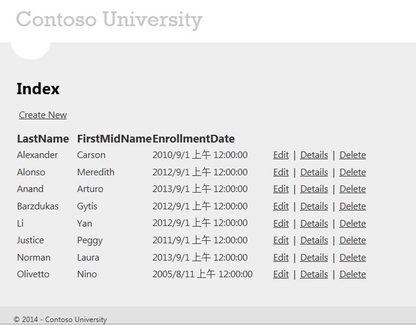The image size is (416, 325).
Task: Delete the Alexander Carson row
Action: tap(352, 155)
